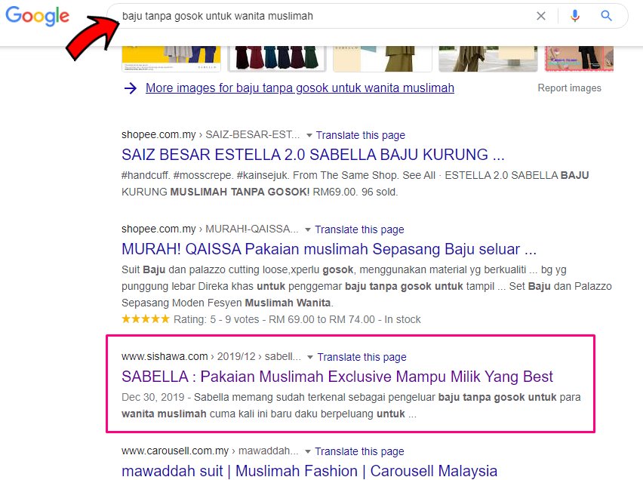643x480 pixels.
Task: Click the shopee.com.my › SAIZ-BESAR-EST URL text
Action: coord(211,134)
